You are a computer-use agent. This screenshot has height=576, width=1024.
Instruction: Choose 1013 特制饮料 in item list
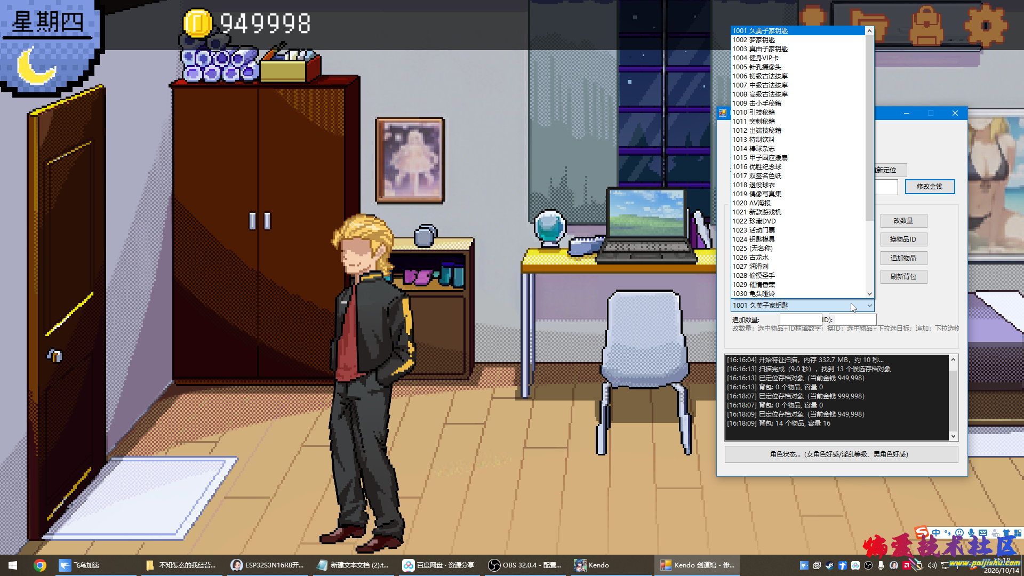tap(798, 140)
